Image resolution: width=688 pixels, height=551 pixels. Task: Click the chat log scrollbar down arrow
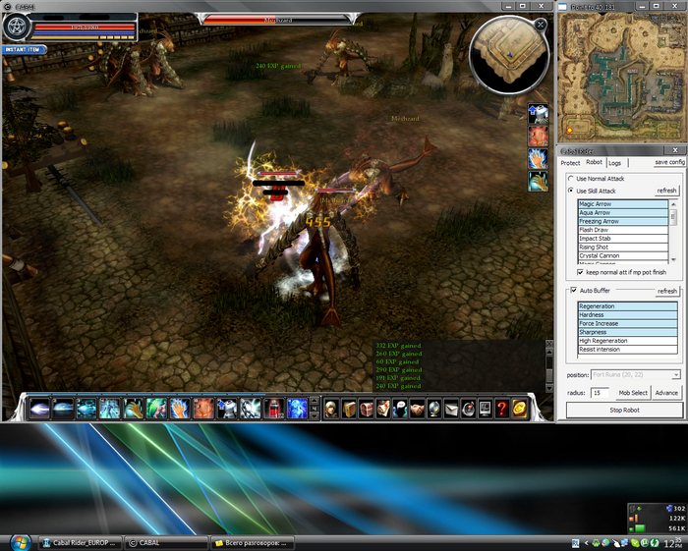tap(548, 388)
